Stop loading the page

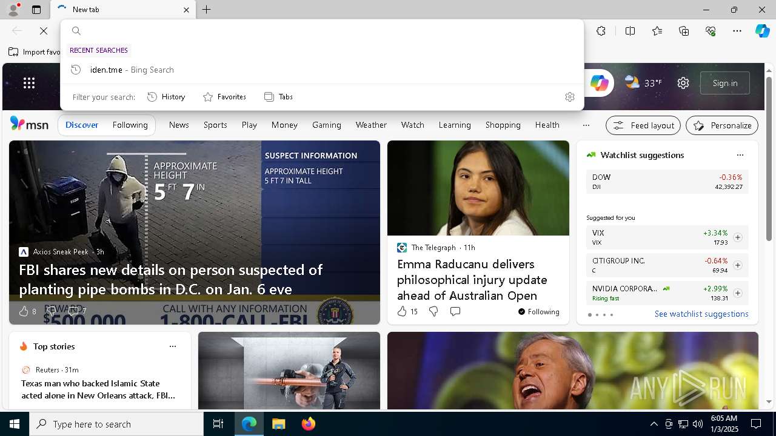coord(44,31)
